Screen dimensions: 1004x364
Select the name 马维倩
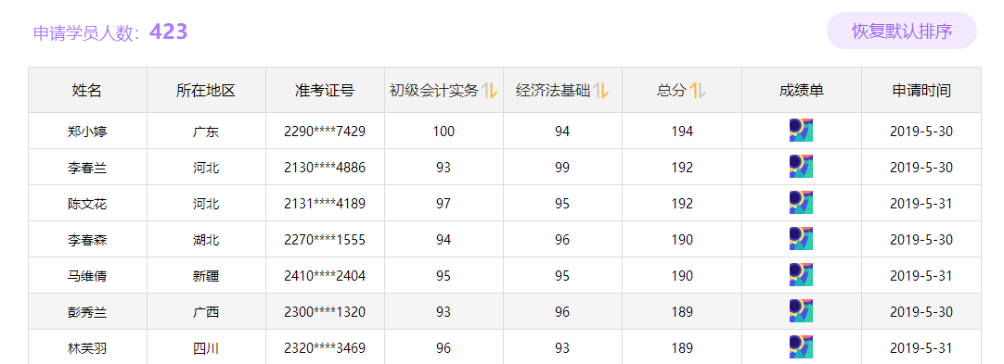point(87,277)
